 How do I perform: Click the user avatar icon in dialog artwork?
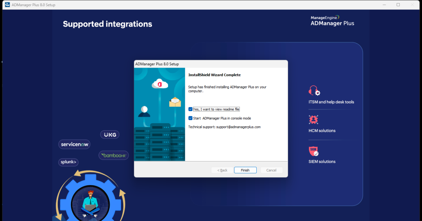(x=144, y=111)
